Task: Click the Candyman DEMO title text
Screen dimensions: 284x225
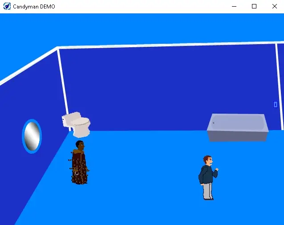Action: pyautogui.click(x=34, y=7)
